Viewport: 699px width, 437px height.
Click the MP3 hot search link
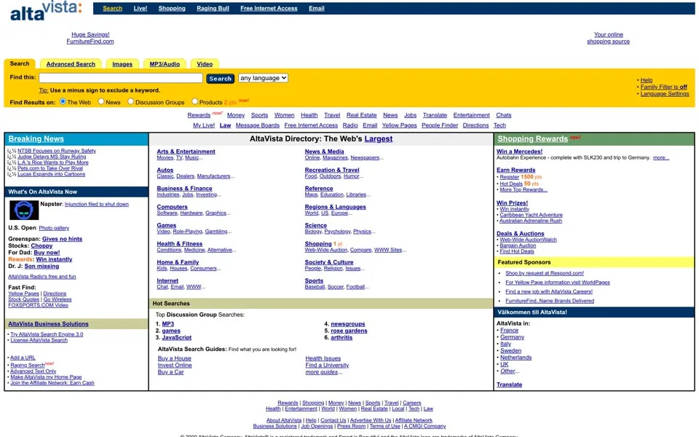(x=168, y=324)
